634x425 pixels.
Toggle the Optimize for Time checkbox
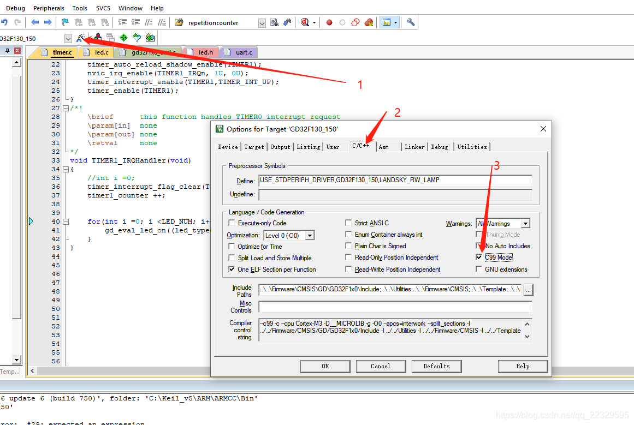click(x=232, y=247)
